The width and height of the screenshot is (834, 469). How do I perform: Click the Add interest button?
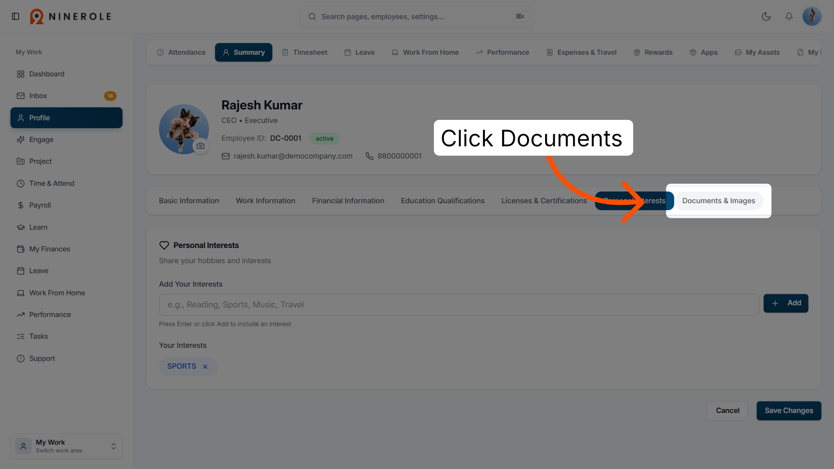[786, 303]
